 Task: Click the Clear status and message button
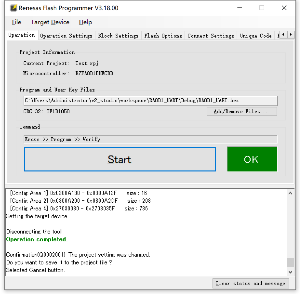pyautogui.click(x=251, y=283)
